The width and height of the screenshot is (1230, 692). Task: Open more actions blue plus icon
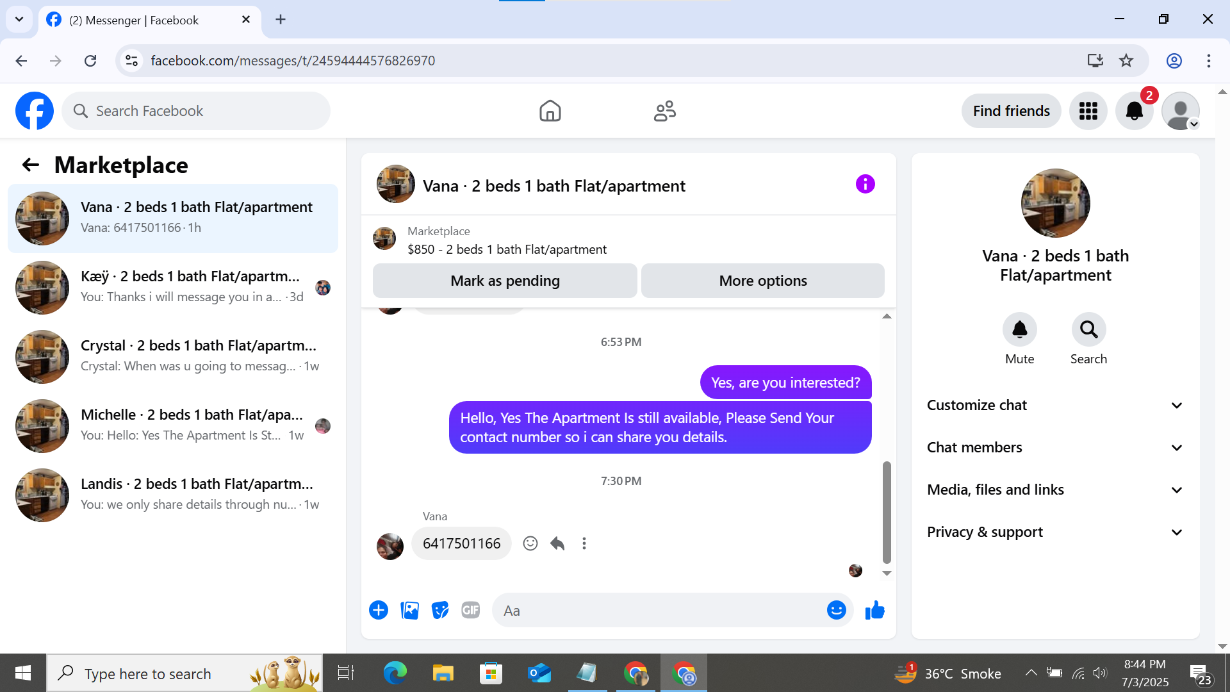click(x=379, y=610)
